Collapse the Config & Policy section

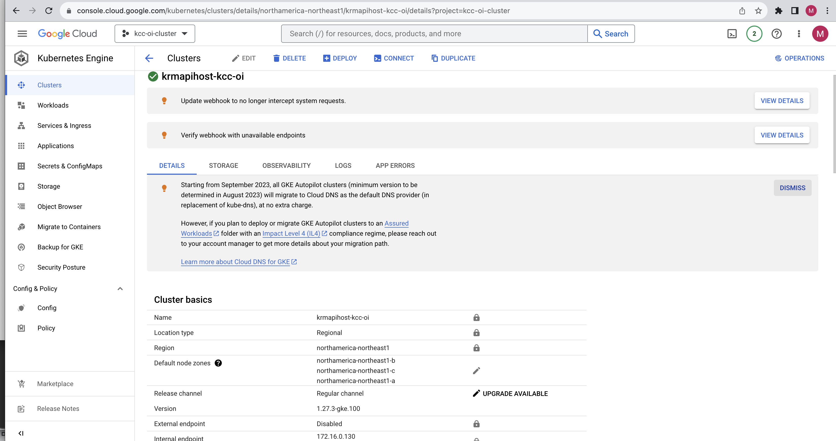120,288
